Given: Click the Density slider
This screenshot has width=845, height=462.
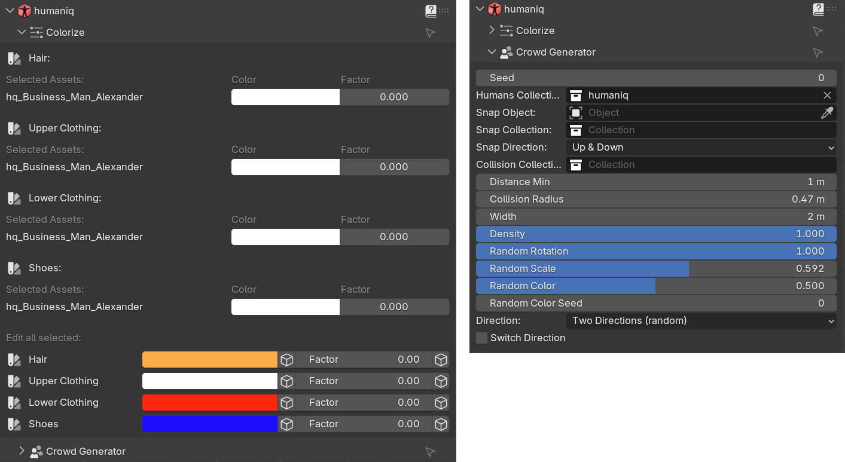Looking at the screenshot, I should click(x=656, y=234).
